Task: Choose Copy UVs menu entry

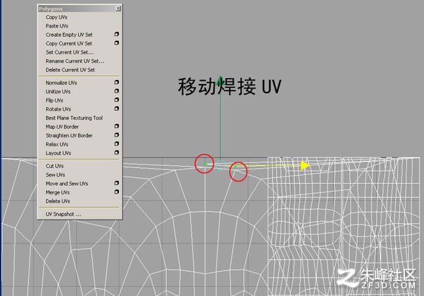Action: click(x=56, y=17)
